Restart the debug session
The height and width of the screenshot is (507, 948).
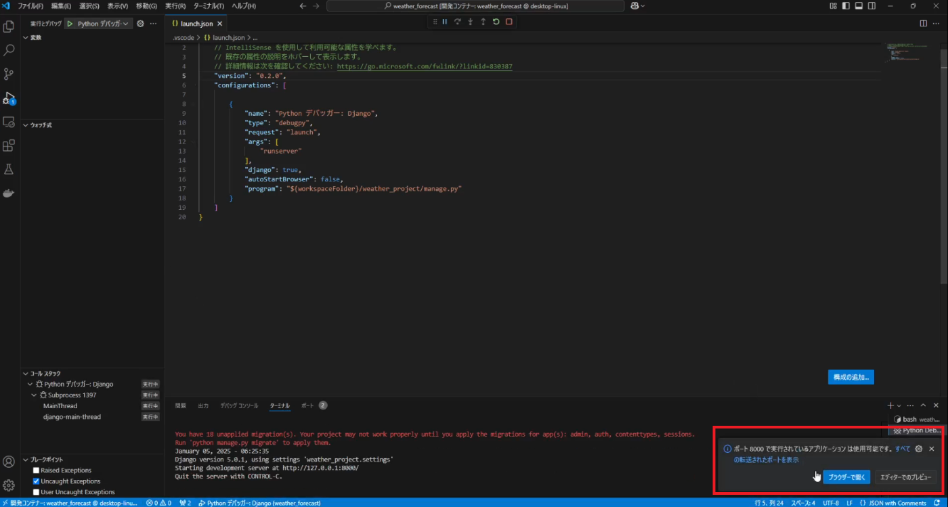tap(496, 22)
